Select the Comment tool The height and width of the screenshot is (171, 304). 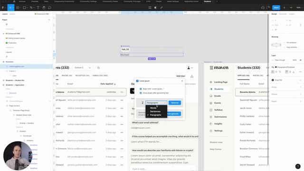click(49, 8)
